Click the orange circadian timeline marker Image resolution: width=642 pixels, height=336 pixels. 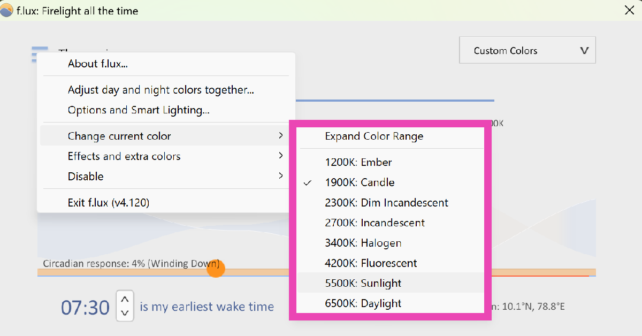215,268
